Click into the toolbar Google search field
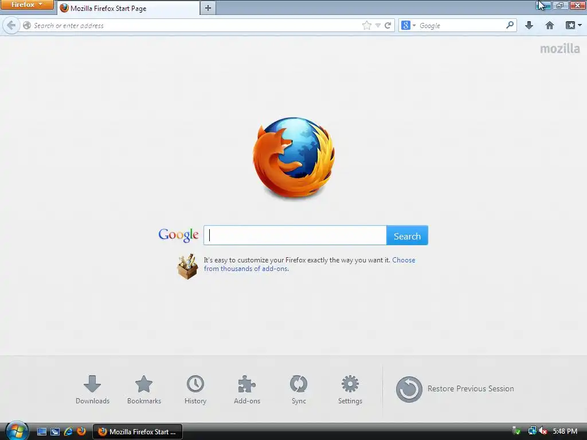The height and width of the screenshot is (440, 587). pos(461,25)
